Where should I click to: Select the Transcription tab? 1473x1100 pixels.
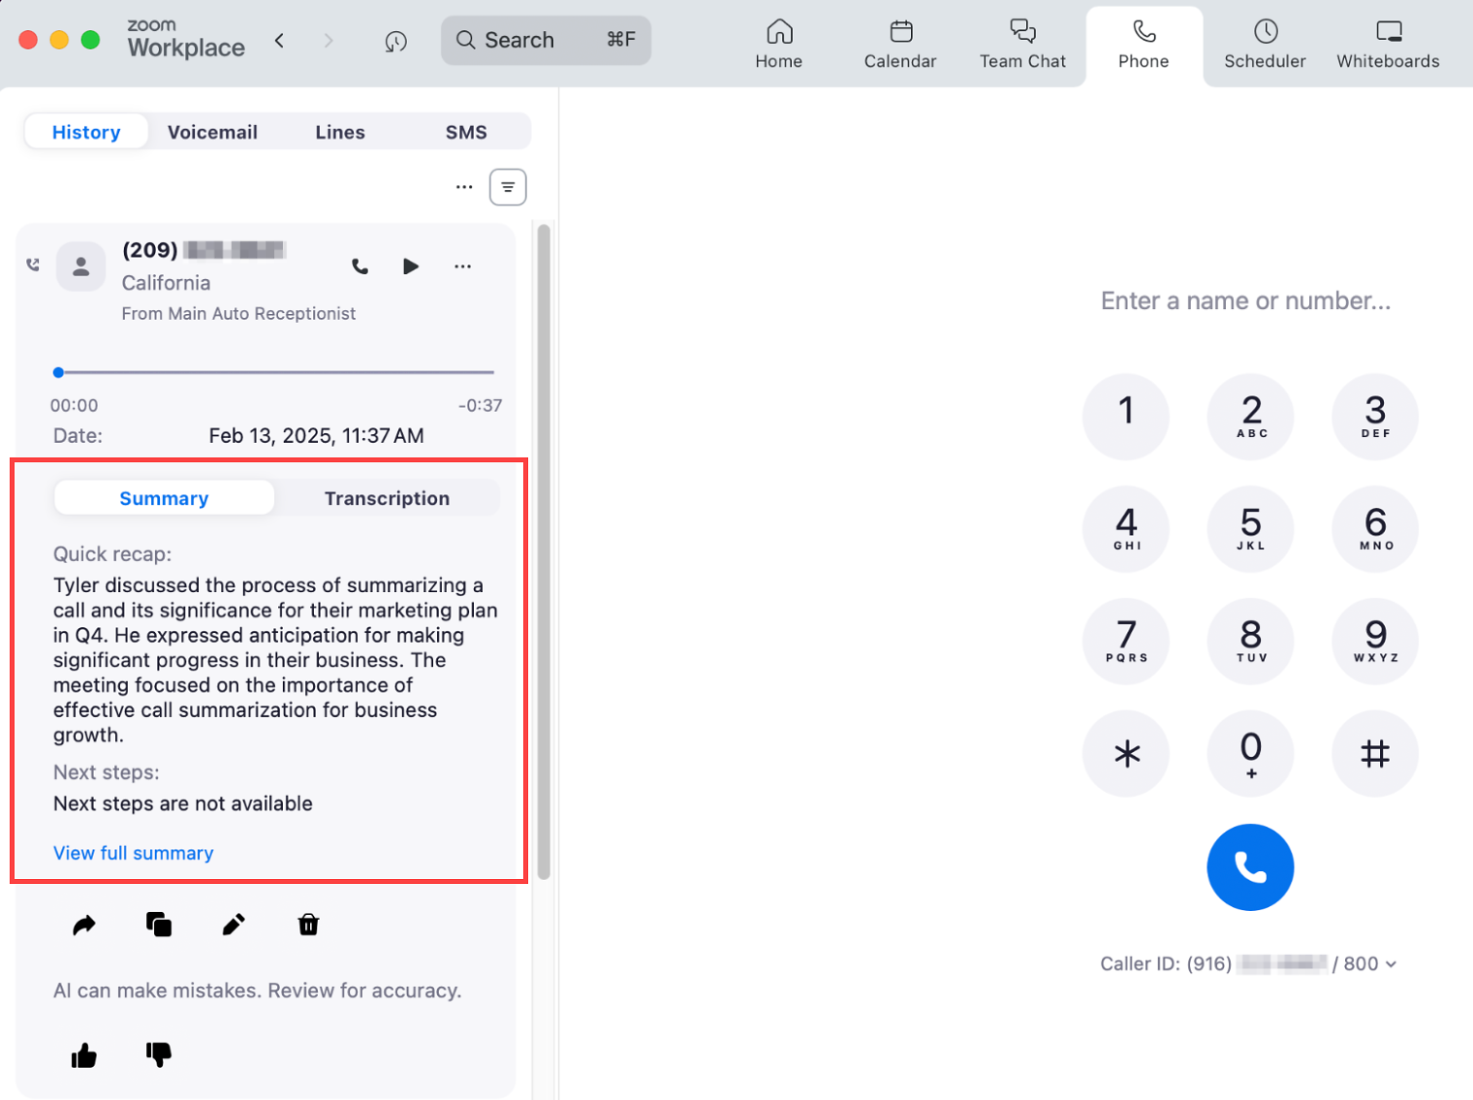pyautogui.click(x=387, y=498)
